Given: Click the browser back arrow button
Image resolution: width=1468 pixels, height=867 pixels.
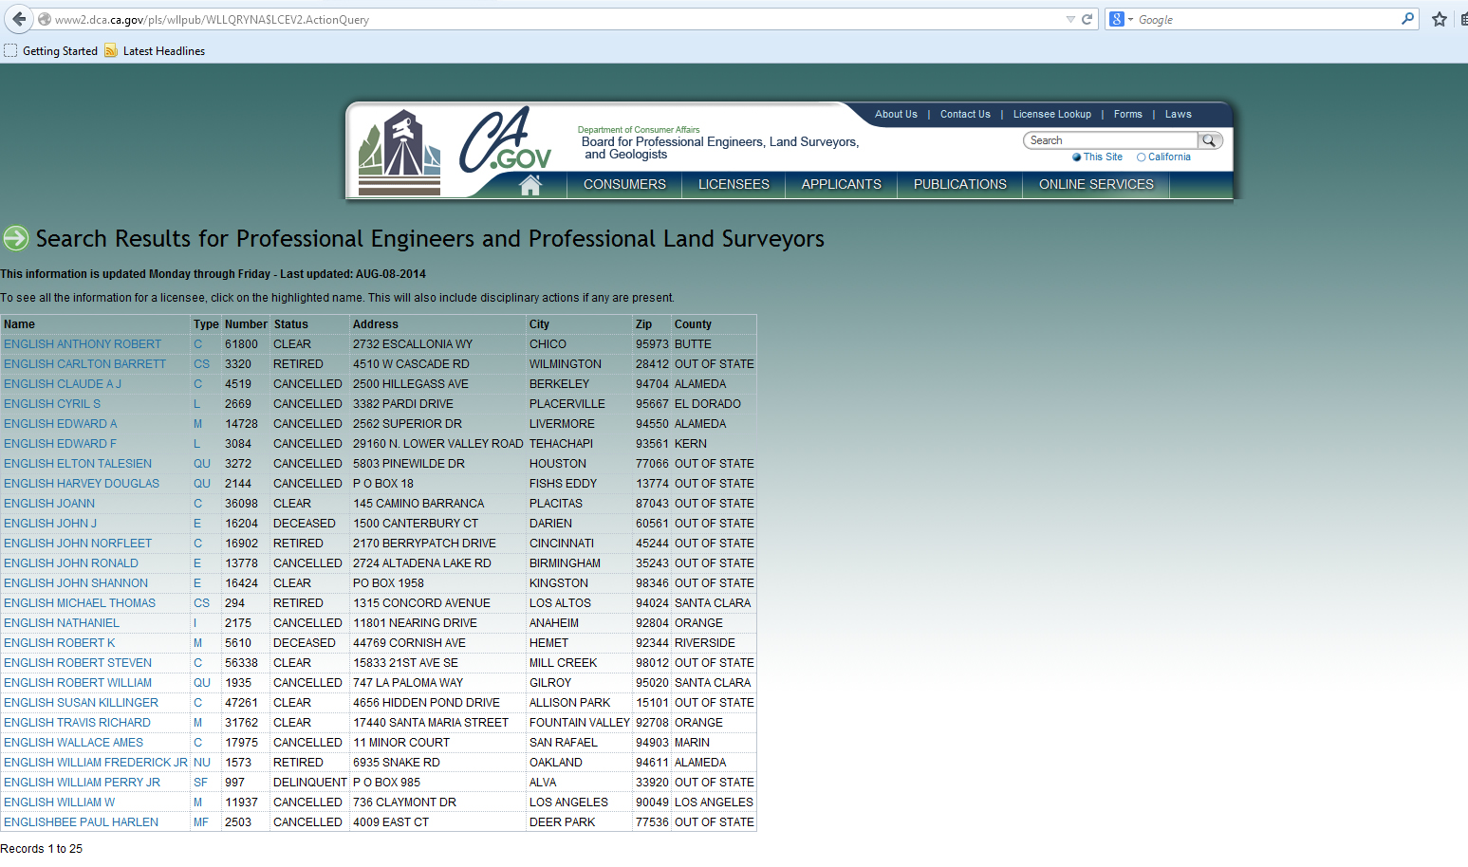Looking at the screenshot, I should click(x=19, y=19).
